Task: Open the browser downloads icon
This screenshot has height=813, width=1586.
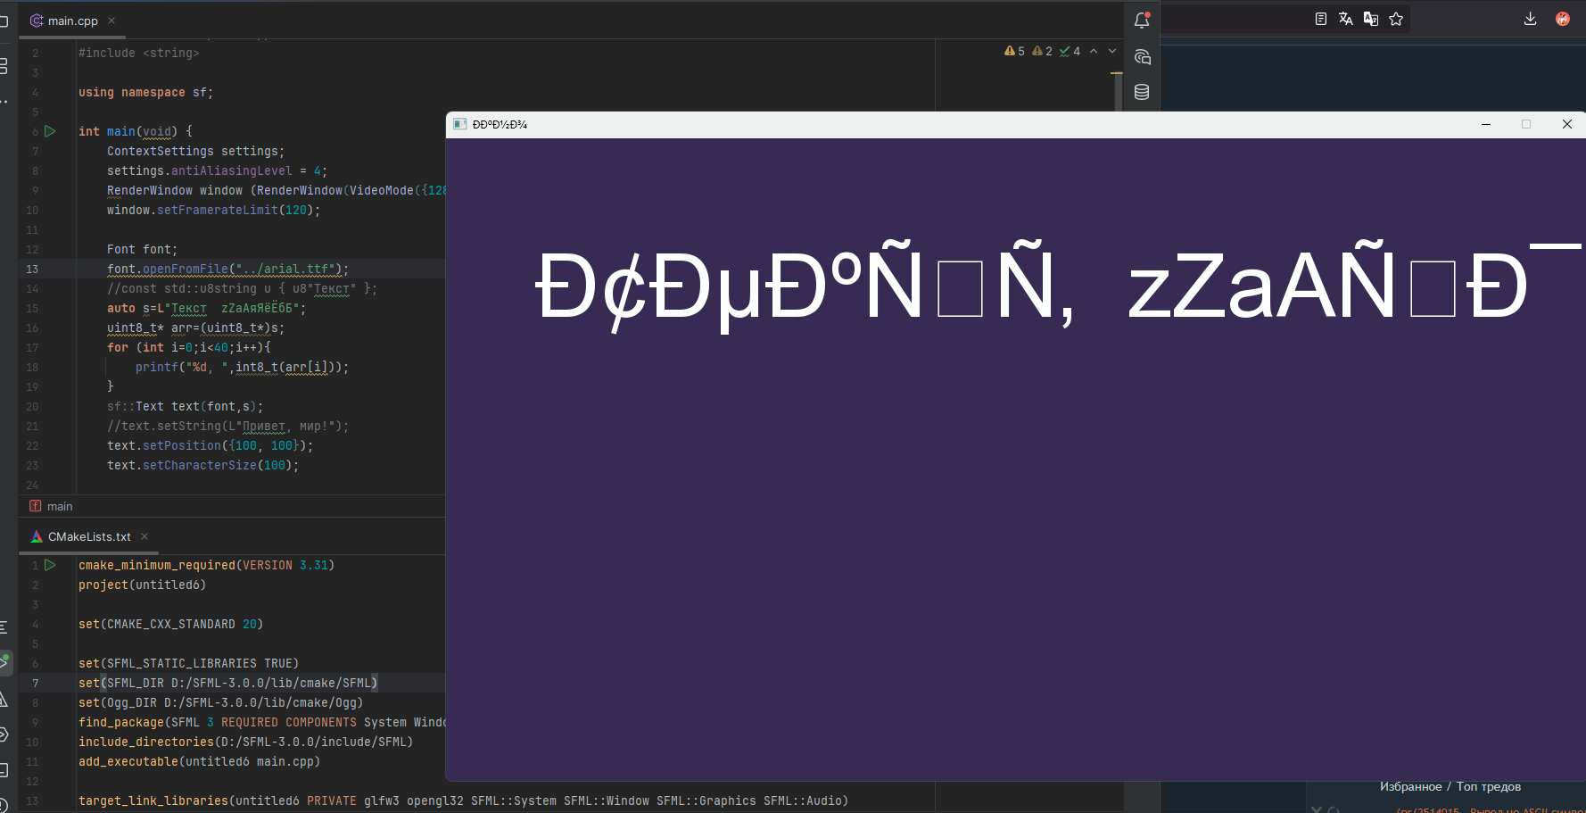Action: tap(1530, 19)
